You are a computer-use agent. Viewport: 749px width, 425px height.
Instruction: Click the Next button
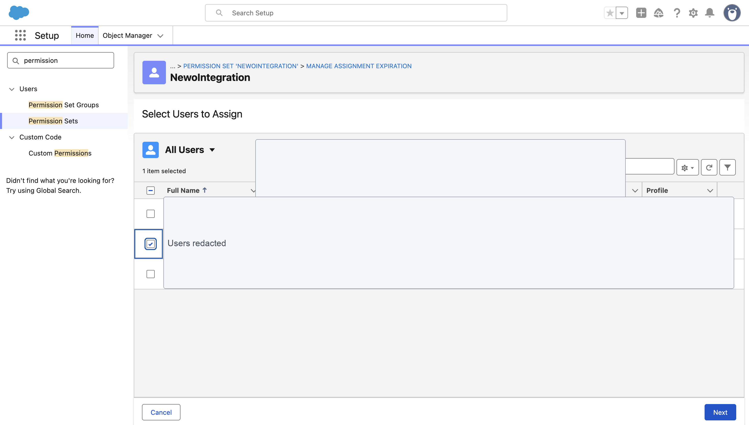click(720, 412)
